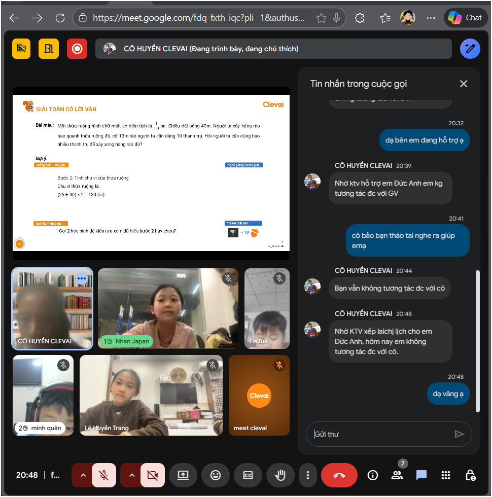
Task: Go back with the browser back arrow
Action: pos(14,18)
